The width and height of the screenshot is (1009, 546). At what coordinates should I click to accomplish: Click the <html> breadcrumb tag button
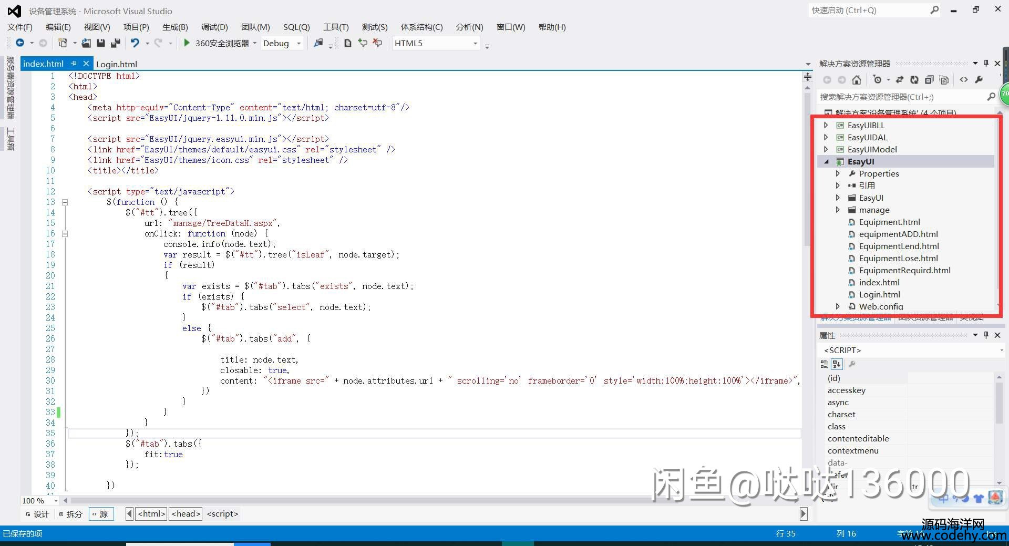[152, 514]
